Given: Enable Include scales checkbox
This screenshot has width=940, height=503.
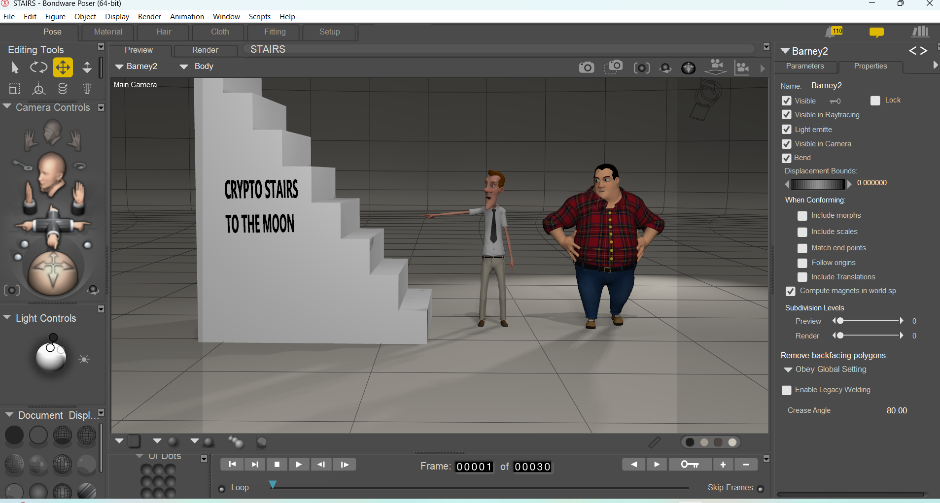Looking at the screenshot, I should click(x=802, y=232).
